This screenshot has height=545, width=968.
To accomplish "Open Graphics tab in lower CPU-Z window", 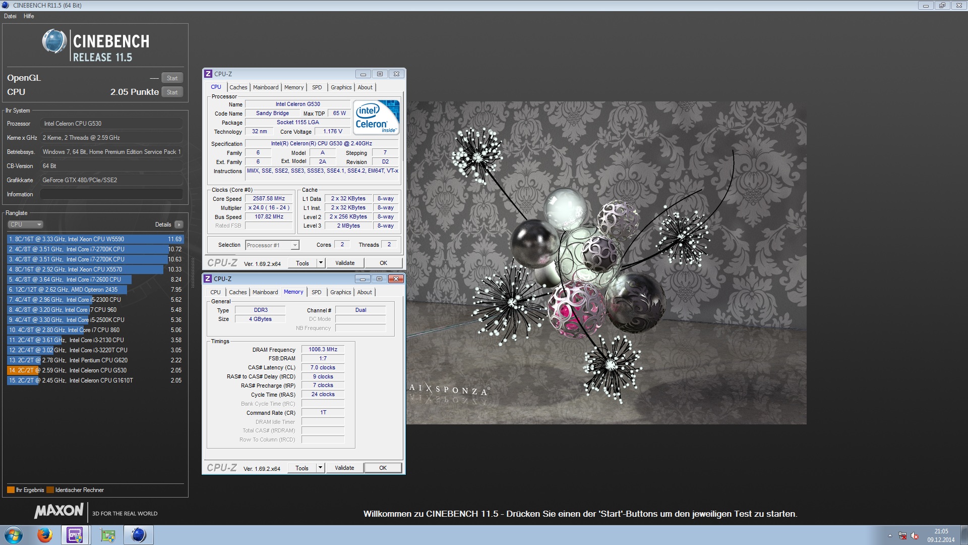I will coord(341,292).
